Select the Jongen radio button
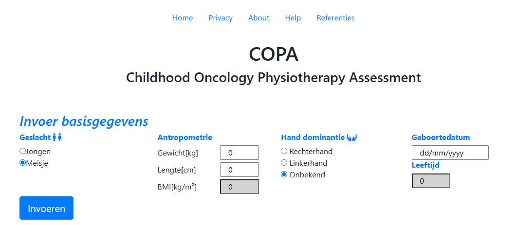Screen dimensions: 515x225 click(x=22, y=151)
